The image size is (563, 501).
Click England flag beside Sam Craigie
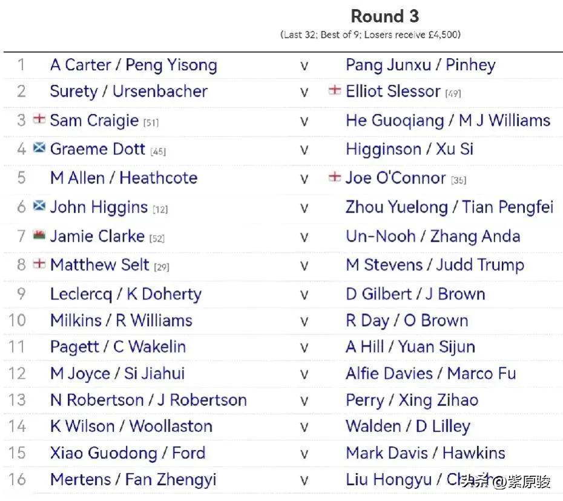coord(39,119)
